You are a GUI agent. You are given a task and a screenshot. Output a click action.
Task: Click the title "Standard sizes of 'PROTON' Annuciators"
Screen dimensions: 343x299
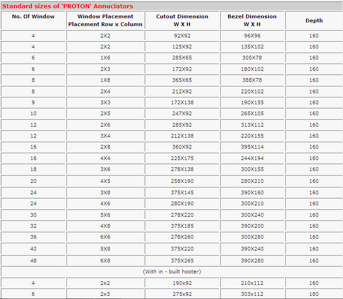(68, 6)
